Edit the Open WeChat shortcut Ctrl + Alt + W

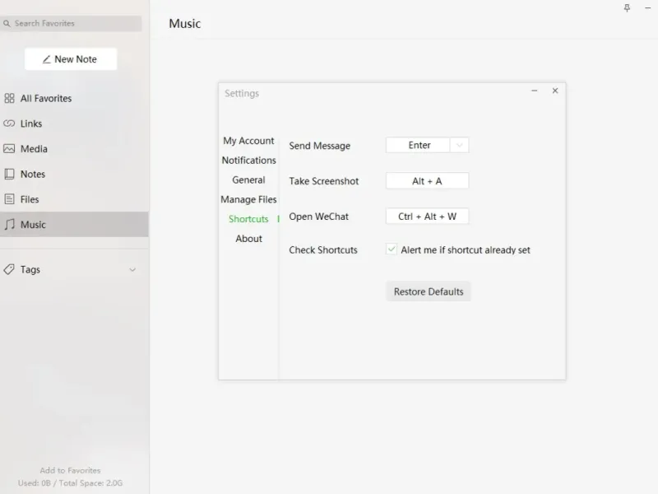coord(427,217)
